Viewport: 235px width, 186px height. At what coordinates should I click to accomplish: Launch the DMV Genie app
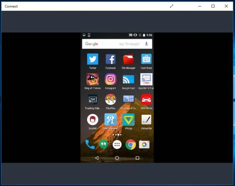point(146,99)
